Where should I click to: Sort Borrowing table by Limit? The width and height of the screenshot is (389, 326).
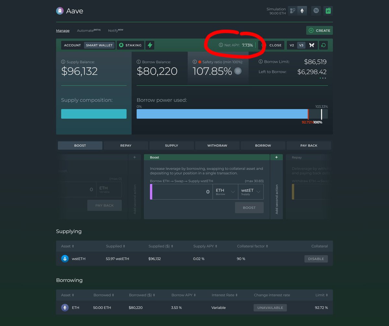322,295
